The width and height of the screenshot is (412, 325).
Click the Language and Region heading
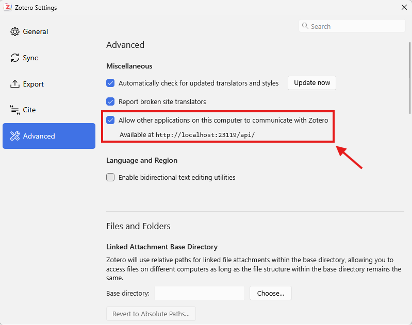tap(142, 160)
